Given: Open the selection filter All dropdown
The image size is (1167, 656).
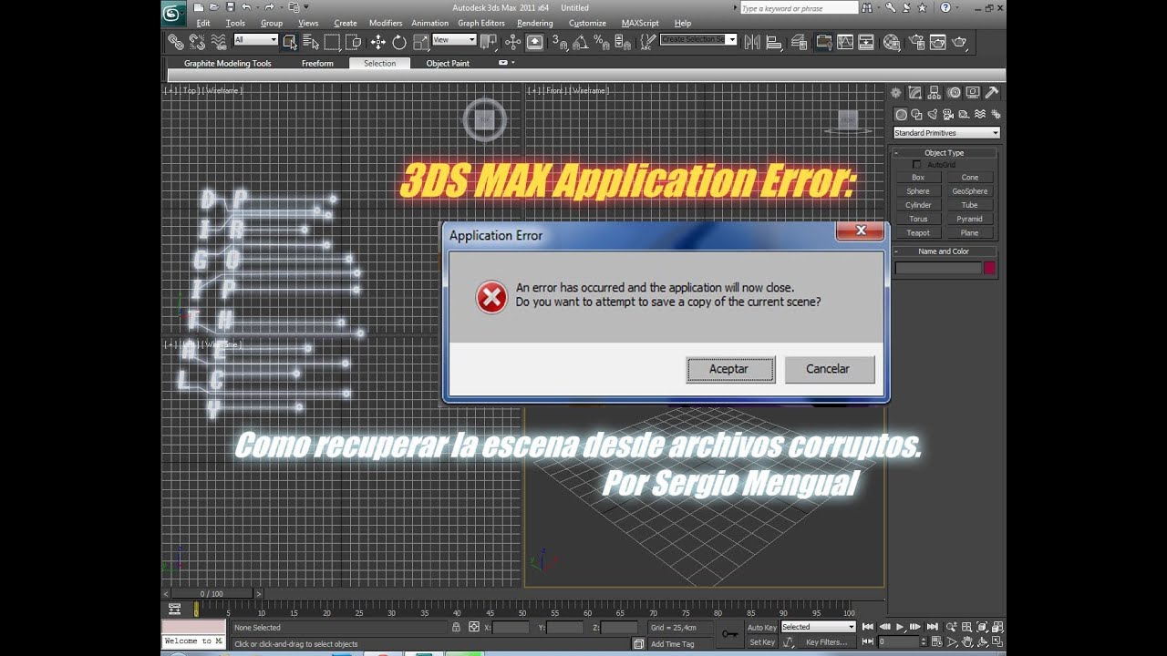Looking at the screenshot, I should 255,40.
